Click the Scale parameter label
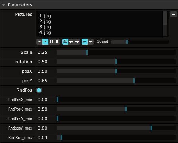The image size is (178, 143). (x=27, y=52)
